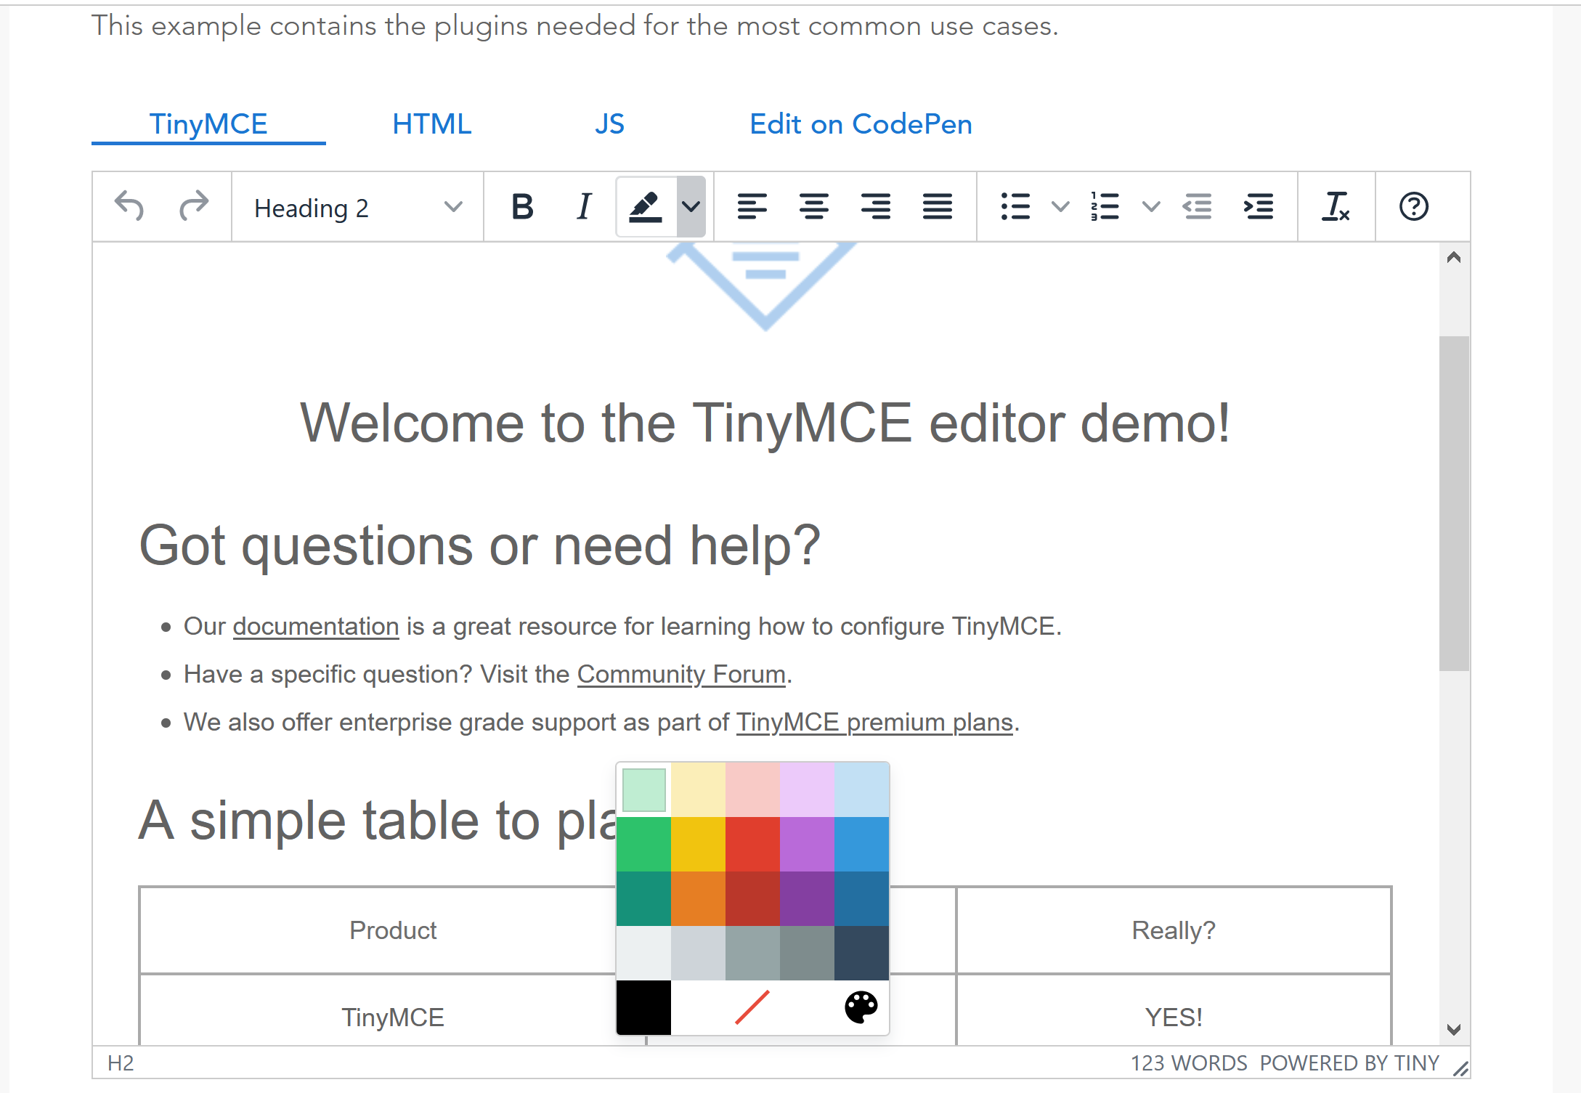
Task: Open the Heading 2 format dropdown
Action: [x=357, y=208]
